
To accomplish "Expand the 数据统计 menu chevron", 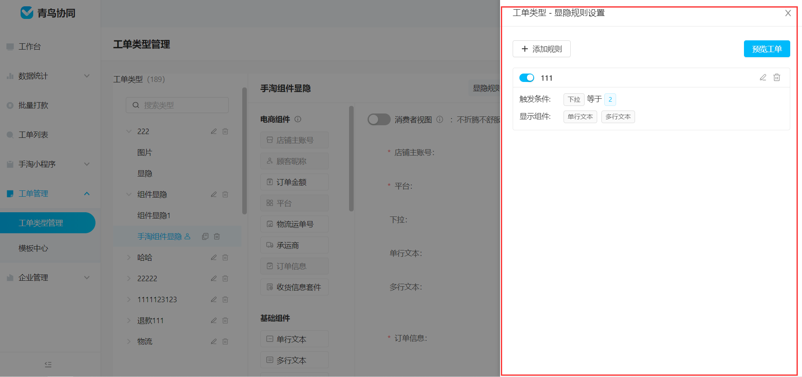I will tap(87, 76).
